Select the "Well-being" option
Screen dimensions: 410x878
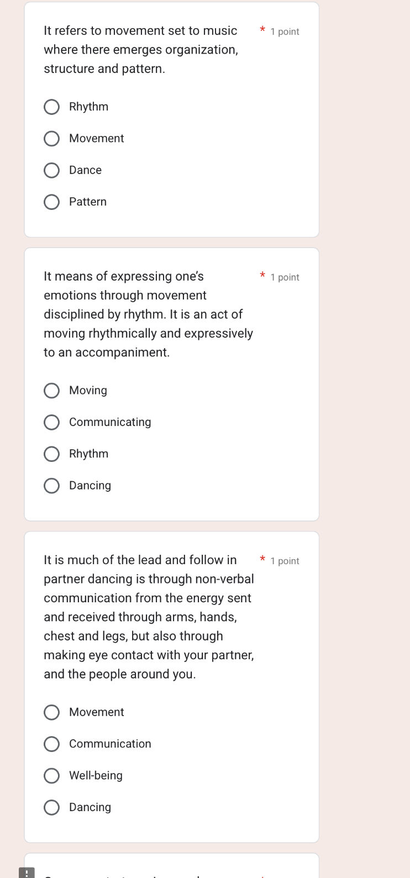click(x=51, y=775)
